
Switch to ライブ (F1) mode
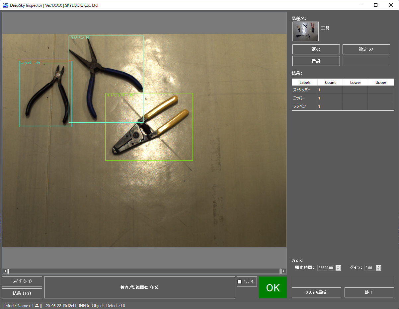tap(22, 281)
